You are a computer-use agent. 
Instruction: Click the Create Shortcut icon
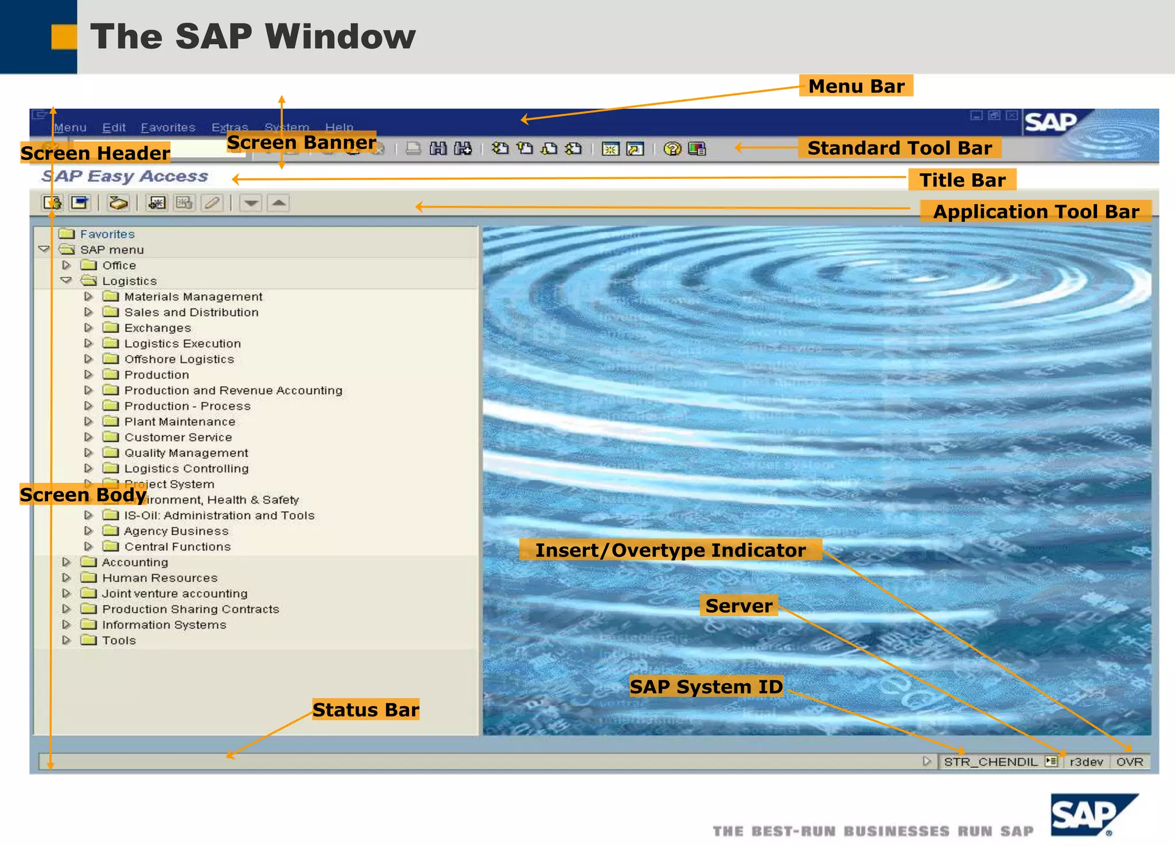coord(635,150)
